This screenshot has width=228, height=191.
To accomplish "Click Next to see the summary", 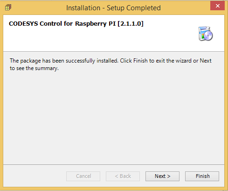I will point(162,176).
